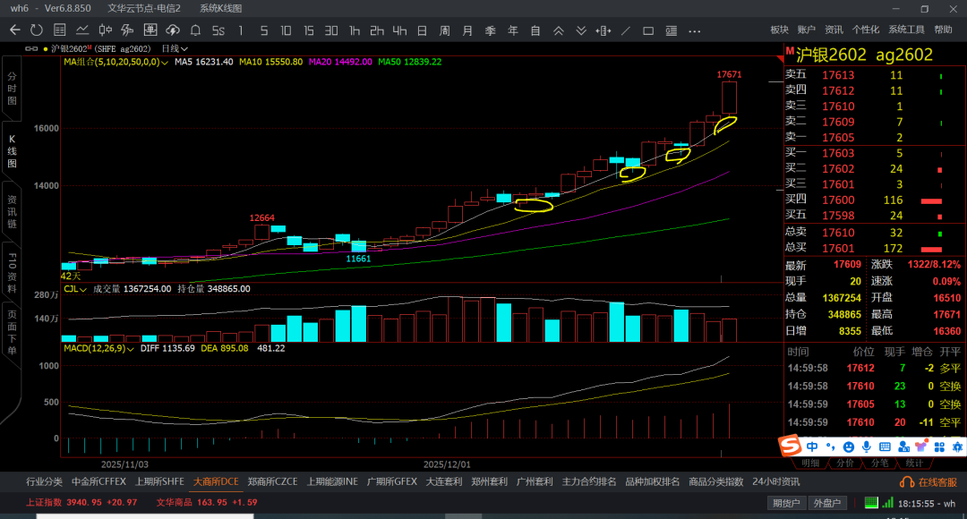Select the daily 日 period

click(x=422, y=30)
